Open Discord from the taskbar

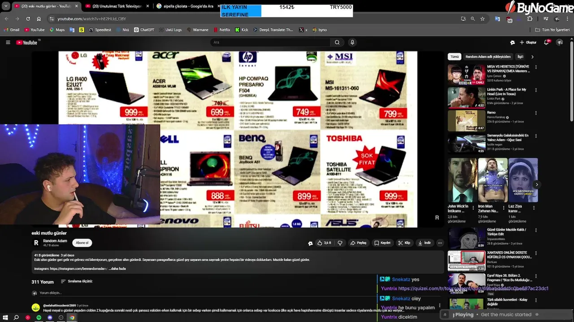coord(50,318)
